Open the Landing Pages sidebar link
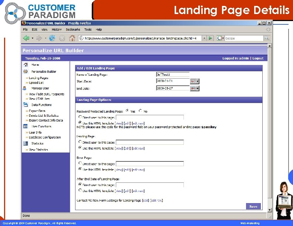293x226 pixels. pos(38,78)
